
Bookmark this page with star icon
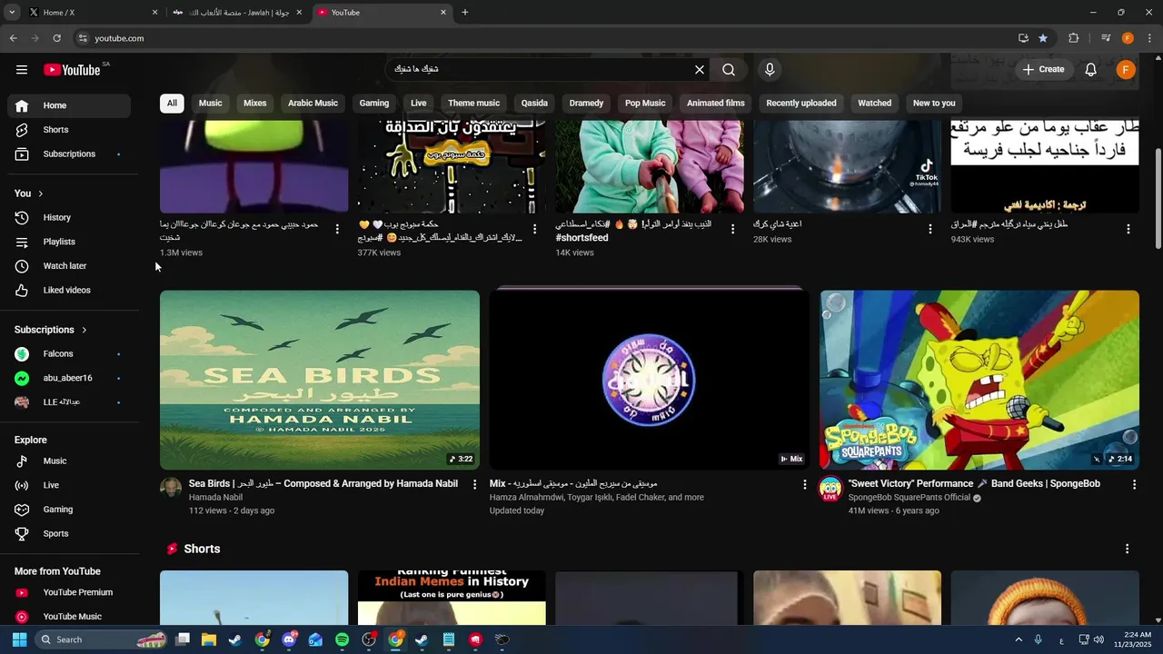[x=1043, y=38]
